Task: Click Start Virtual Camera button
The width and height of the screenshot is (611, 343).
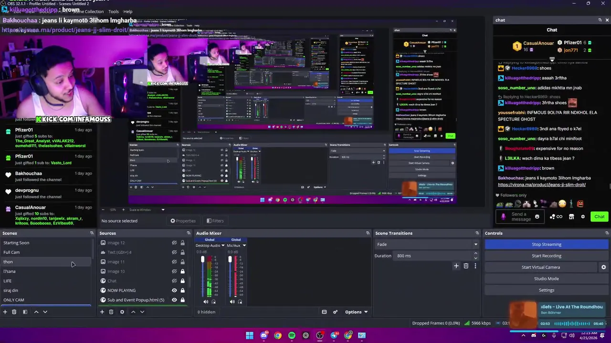Action: [541, 267]
